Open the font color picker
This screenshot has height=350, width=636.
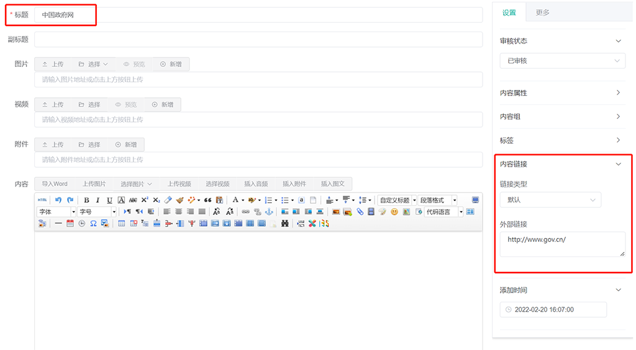point(235,200)
